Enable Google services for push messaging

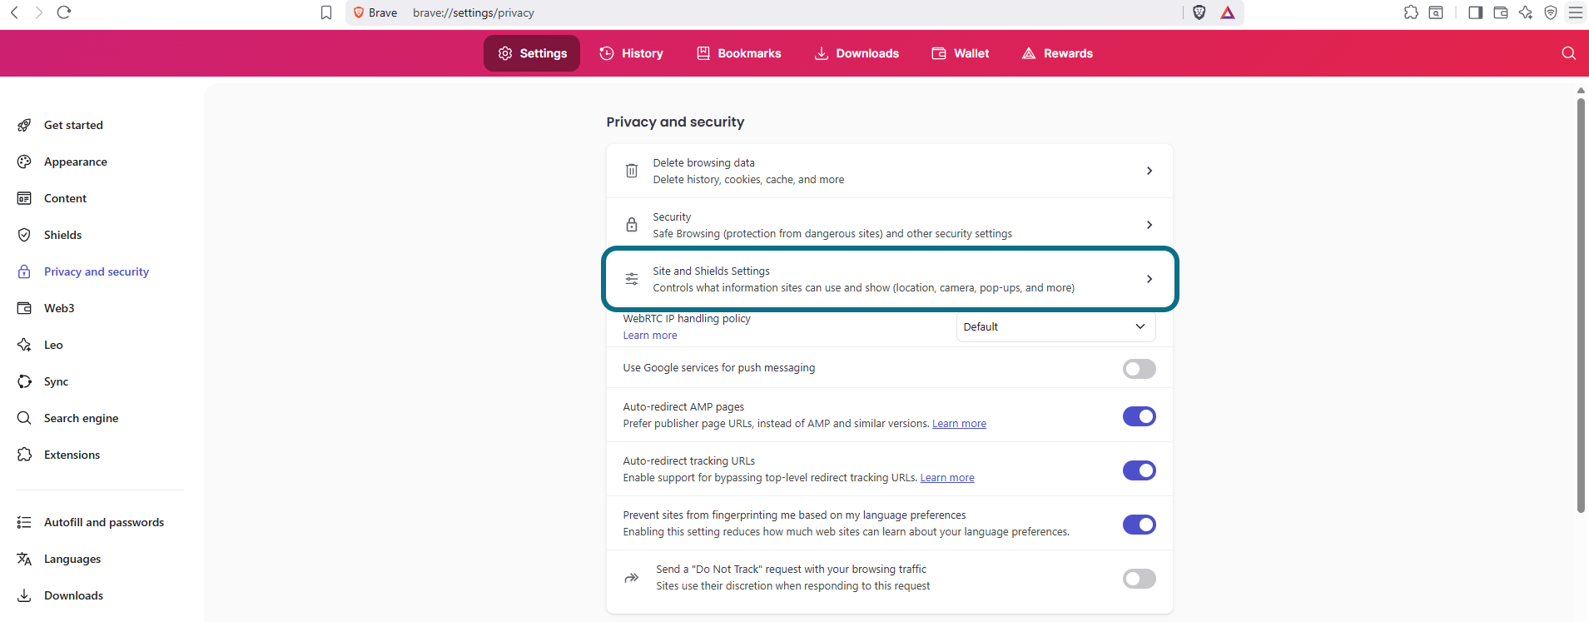(1139, 369)
